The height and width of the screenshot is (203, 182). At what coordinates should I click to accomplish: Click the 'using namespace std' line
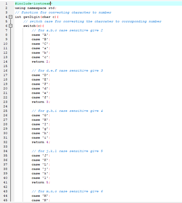tap(36, 8)
